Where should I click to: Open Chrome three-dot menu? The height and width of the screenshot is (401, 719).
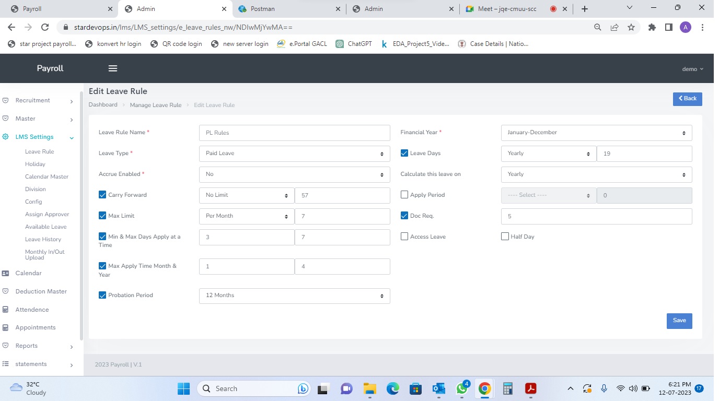(x=703, y=27)
